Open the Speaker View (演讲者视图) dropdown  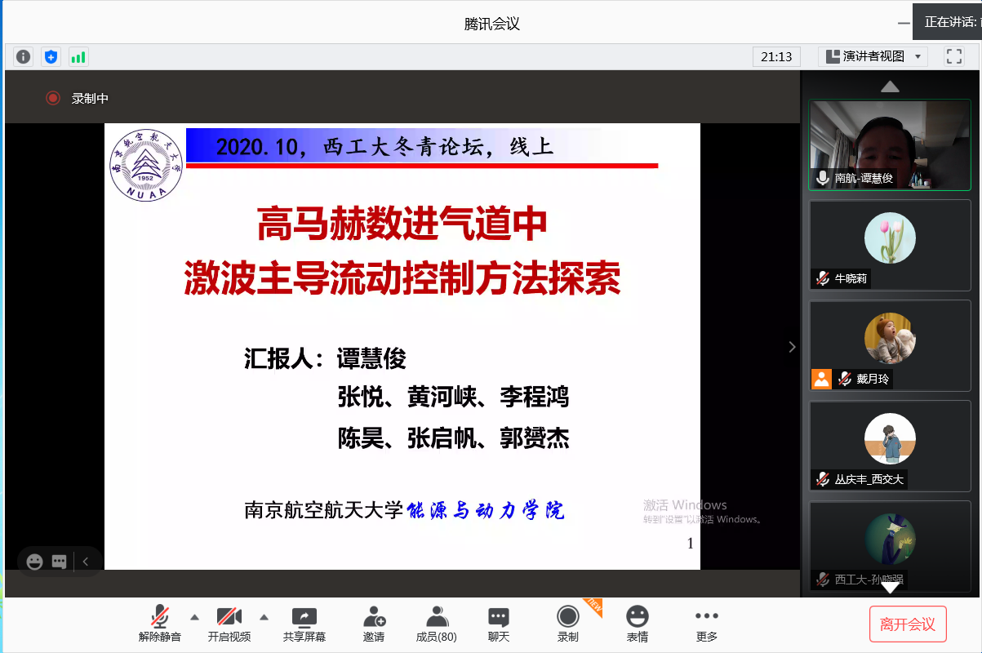(x=873, y=56)
